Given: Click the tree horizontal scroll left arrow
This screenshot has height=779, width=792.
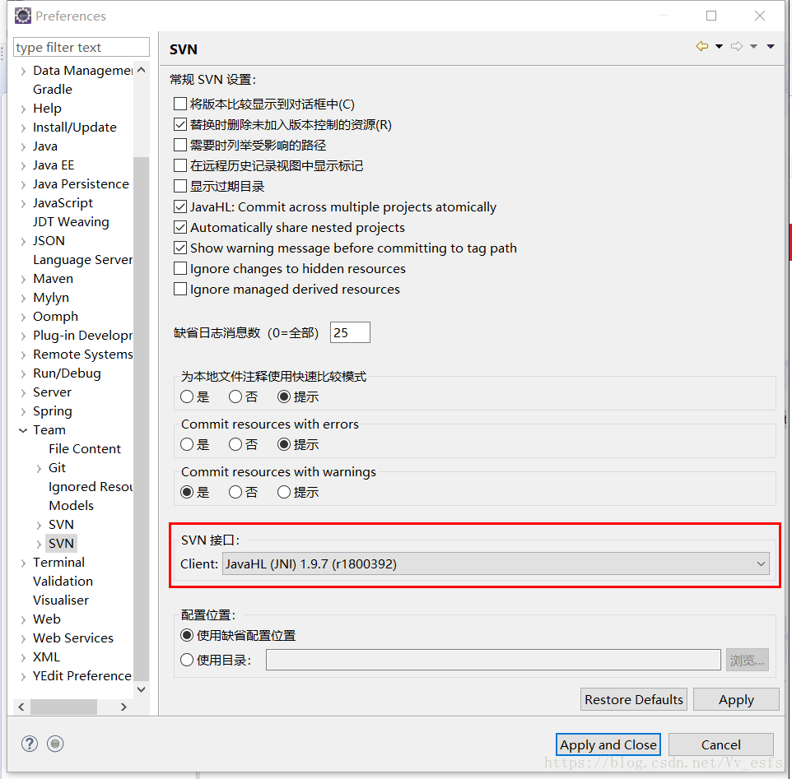Looking at the screenshot, I should coord(21,707).
